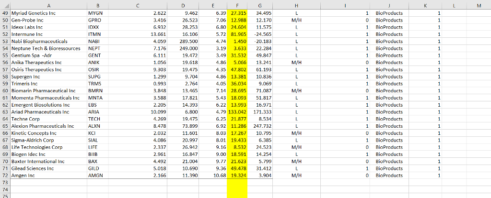Viewport: 491px width, 198px height.
Task: Click value 289.500 in column D
Action: click(x=183, y=41)
